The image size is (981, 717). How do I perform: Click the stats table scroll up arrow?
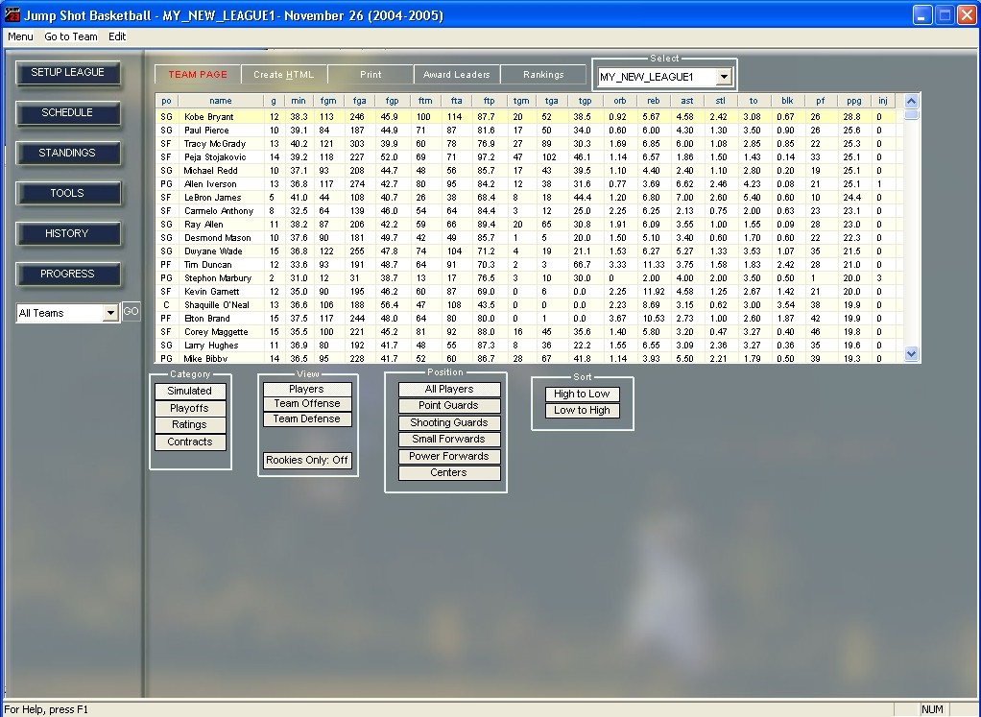pos(912,101)
